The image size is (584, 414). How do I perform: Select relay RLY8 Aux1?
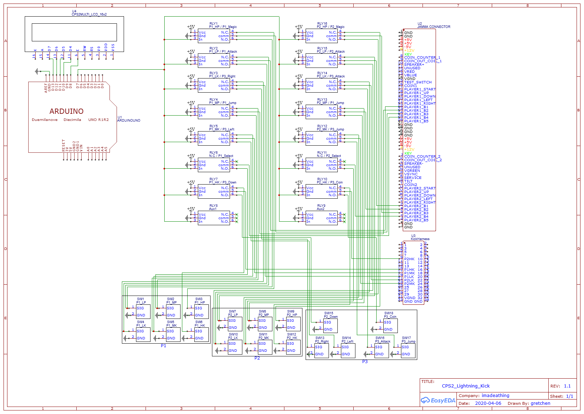(214, 218)
